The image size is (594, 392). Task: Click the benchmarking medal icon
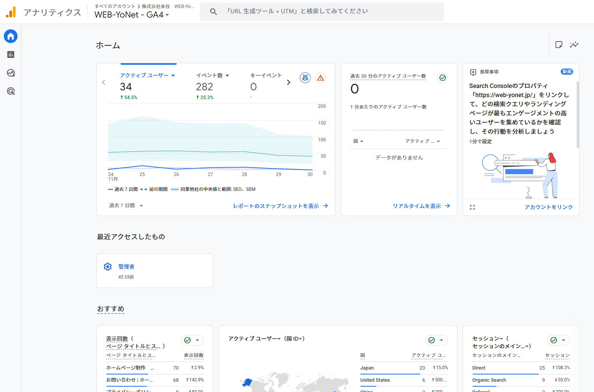(x=305, y=78)
